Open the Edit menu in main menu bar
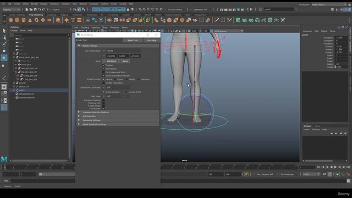352x198 pixels. tap(9, 4)
